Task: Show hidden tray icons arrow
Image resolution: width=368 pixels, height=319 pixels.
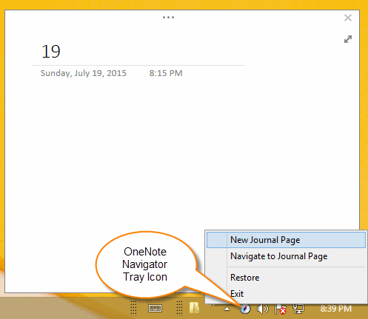Action: click(x=227, y=309)
